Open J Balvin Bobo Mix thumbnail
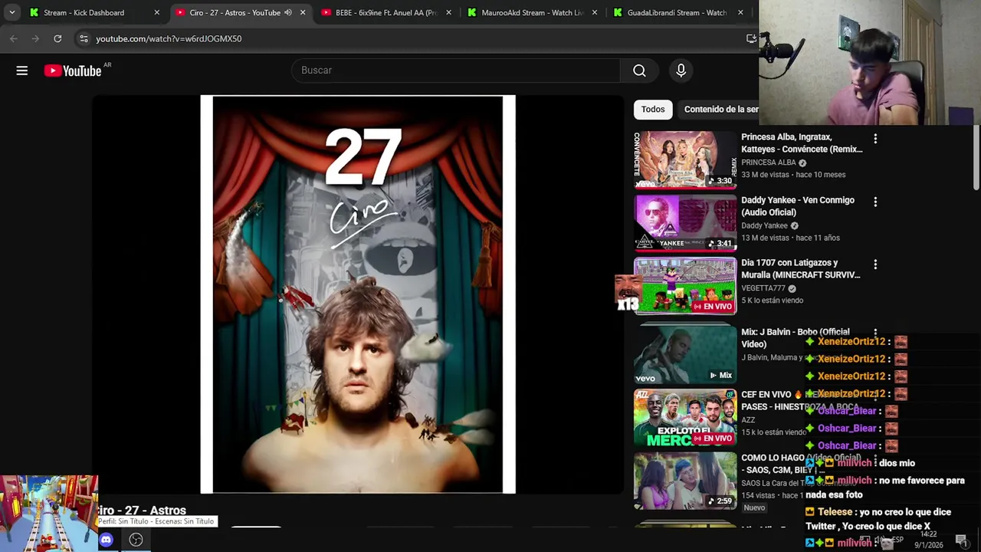The width and height of the screenshot is (981, 552). tap(685, 353)
